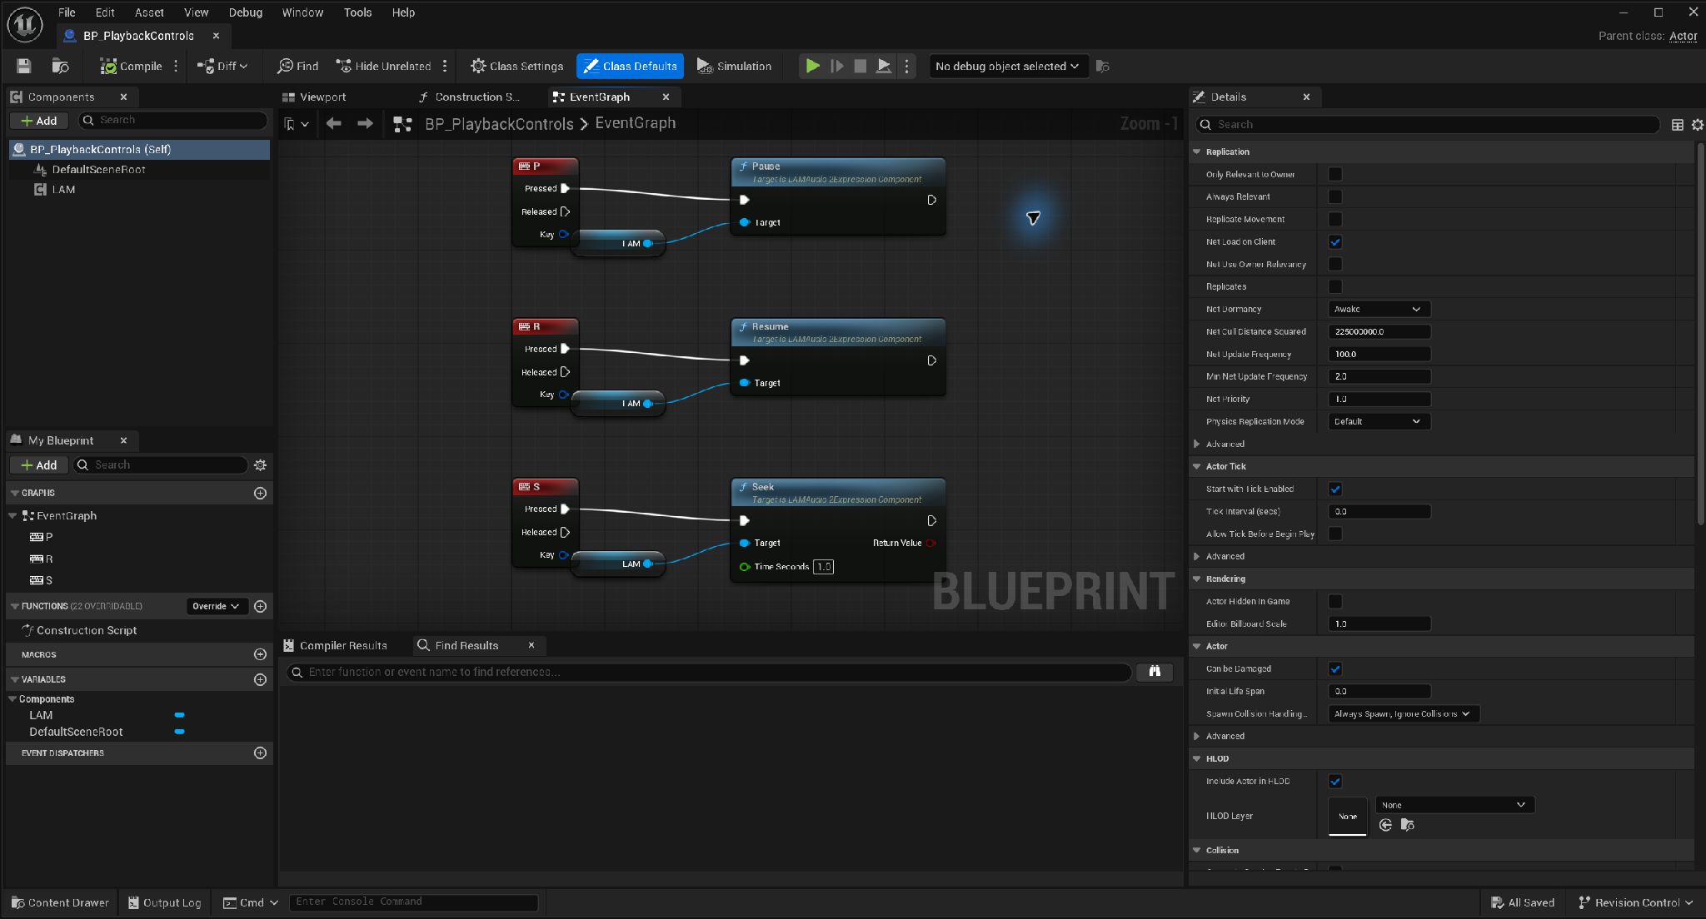Open the Debug menu
Screen dimensions: 1706x919
(245, 12)
